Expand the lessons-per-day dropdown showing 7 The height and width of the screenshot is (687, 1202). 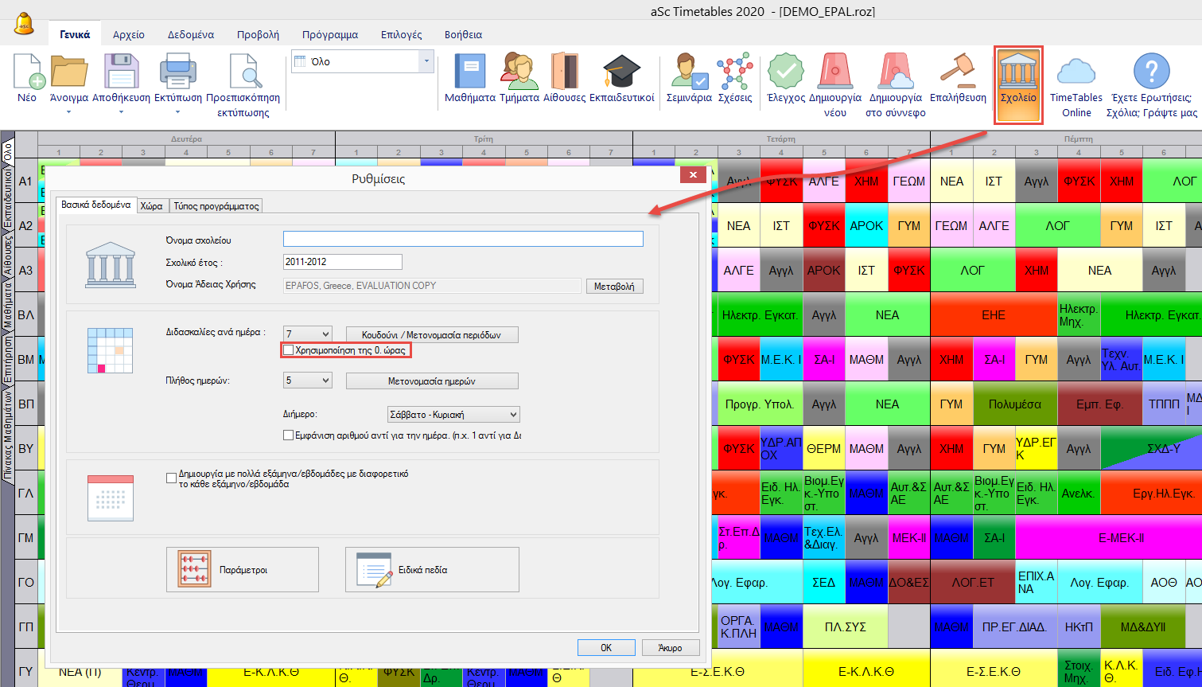(x=325, y=334)
